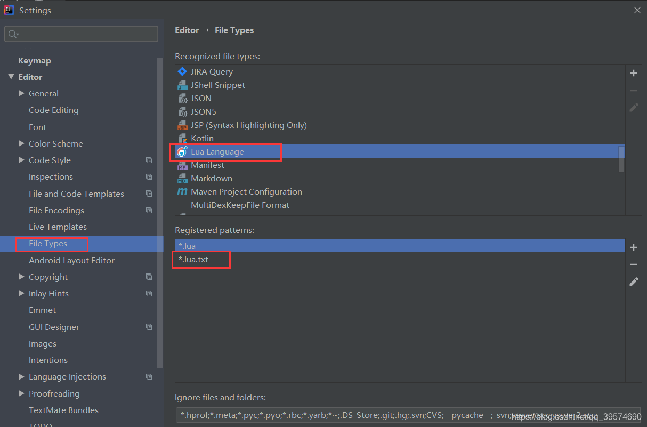Click project-level icon beside File and Code Templates
This screenshot has height=427, width=647.
coord(149,194)
